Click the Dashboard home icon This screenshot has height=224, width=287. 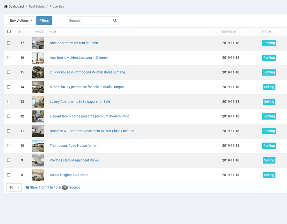tap(6, 6)
